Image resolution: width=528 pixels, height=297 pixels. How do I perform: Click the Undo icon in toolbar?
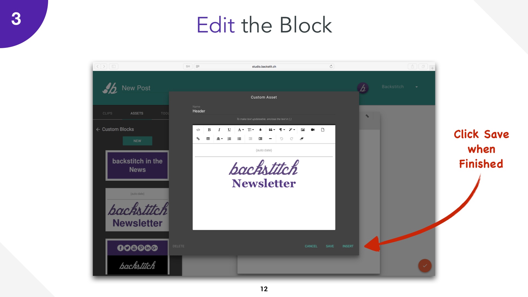coord(281,139)
